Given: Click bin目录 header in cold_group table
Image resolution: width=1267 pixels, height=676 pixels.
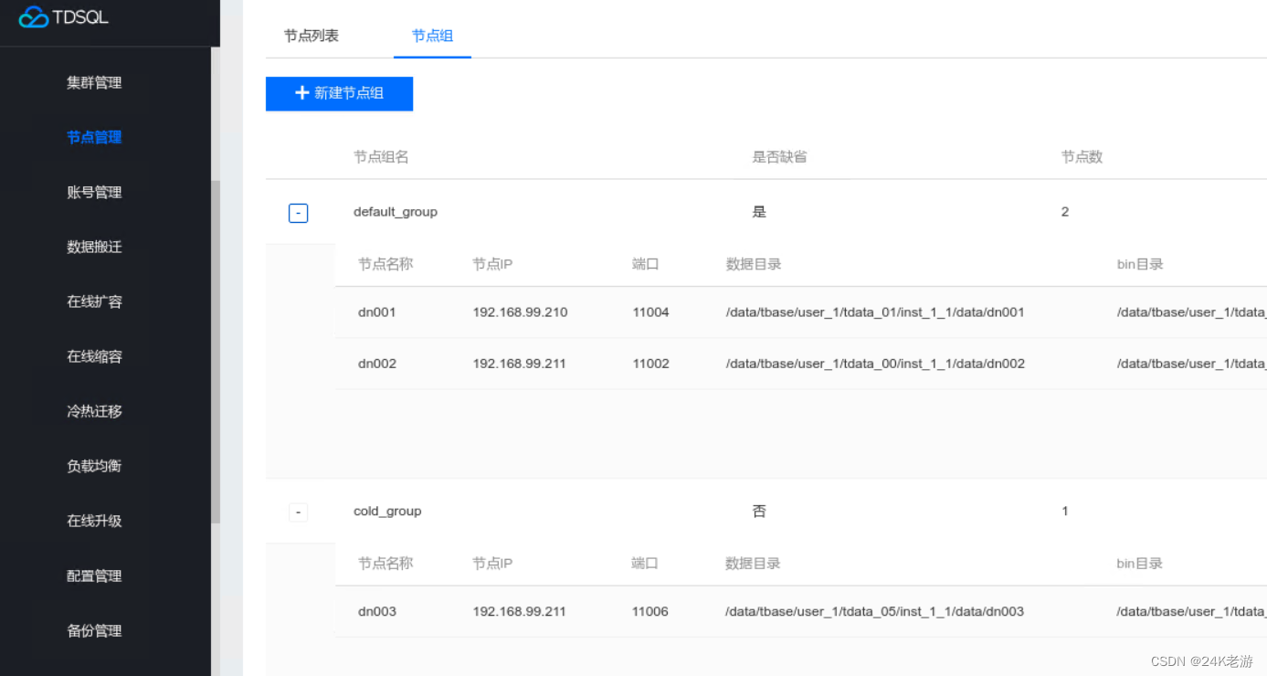Looking at the screenshot, I should (x=1140, y=564).
